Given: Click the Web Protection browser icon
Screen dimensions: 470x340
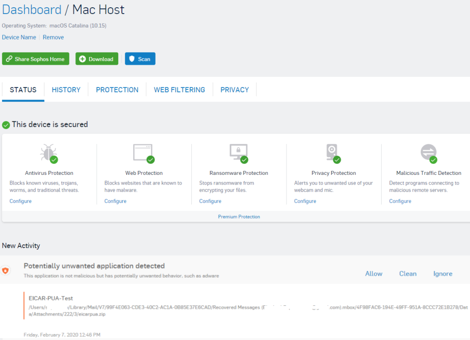Looking at the screenshot, I should (x=143, y=151).
